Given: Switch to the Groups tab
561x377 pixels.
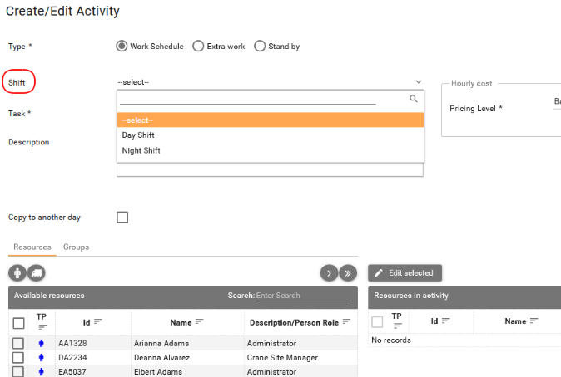Looking at the screenshot, I should (x=76, y=247).
